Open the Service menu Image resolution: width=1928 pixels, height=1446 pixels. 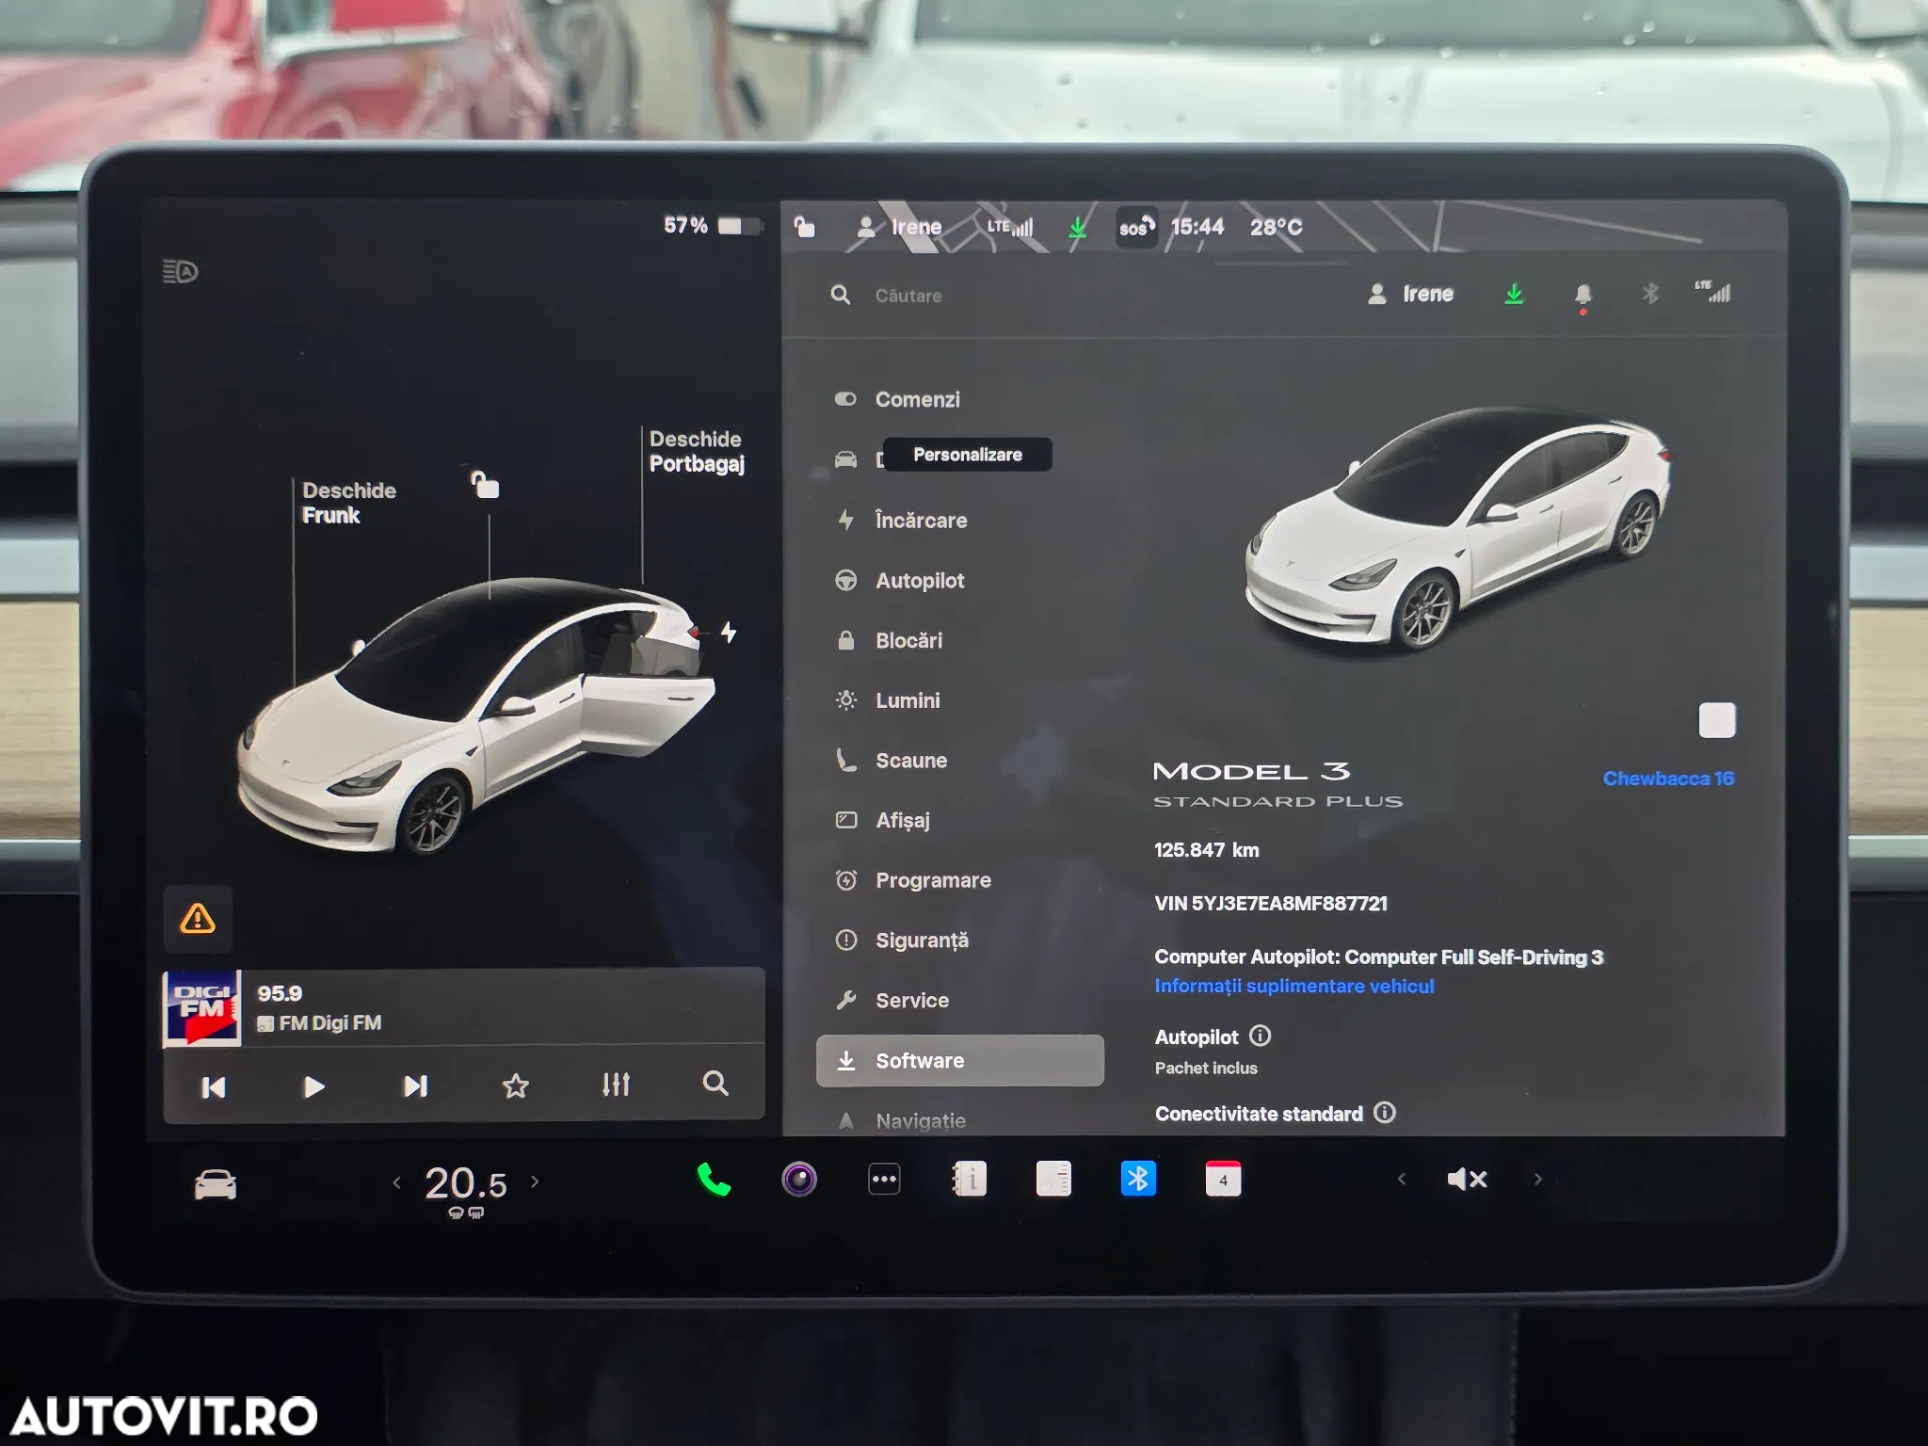pos(892,1000)
